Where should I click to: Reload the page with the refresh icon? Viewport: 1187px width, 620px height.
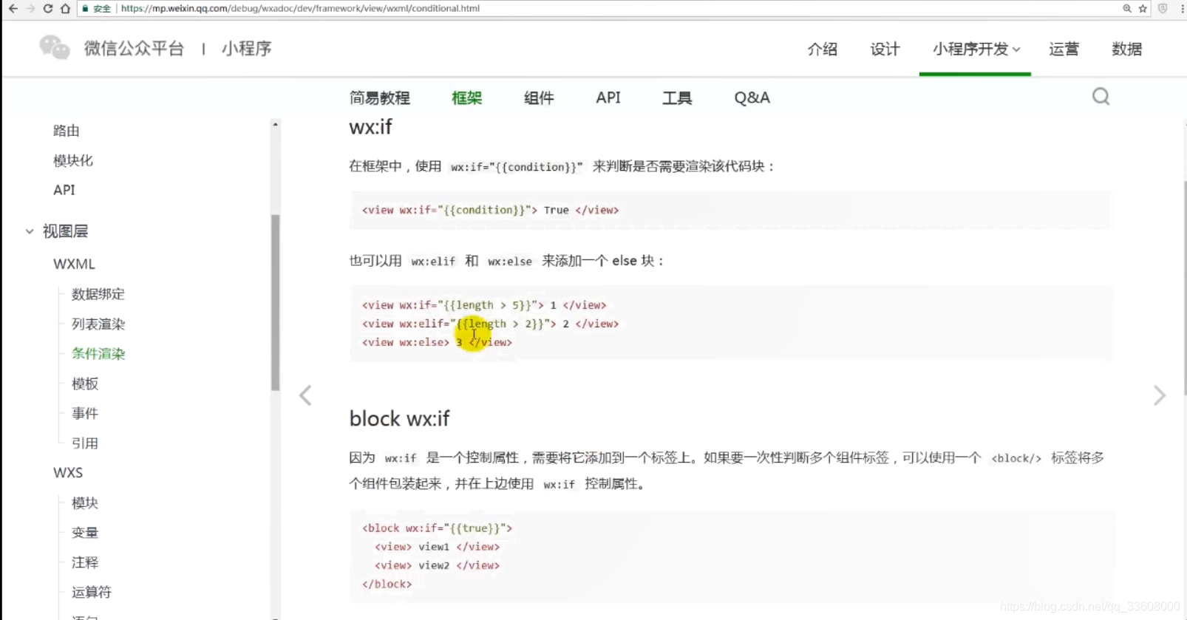(x=48, y=9)
